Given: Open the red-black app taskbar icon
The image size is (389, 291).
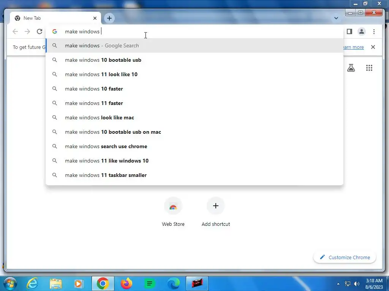Looking at the screenshot, I should tap(197, 283).
